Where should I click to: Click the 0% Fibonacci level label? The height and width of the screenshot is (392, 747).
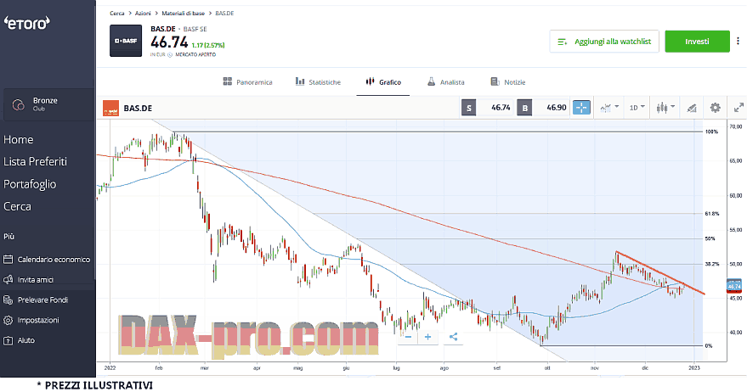tap(709, 346)
